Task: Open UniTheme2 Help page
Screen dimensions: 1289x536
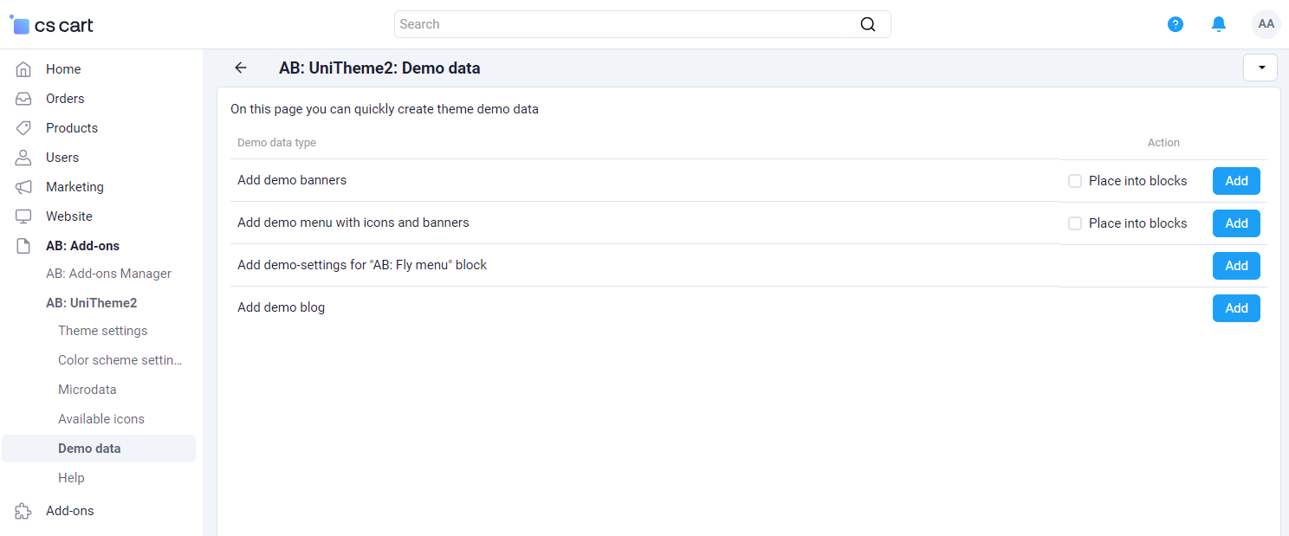Action: 71,478
